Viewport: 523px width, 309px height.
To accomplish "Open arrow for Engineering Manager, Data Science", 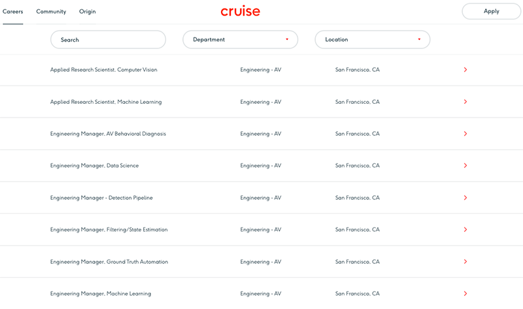I will point(465,166).
